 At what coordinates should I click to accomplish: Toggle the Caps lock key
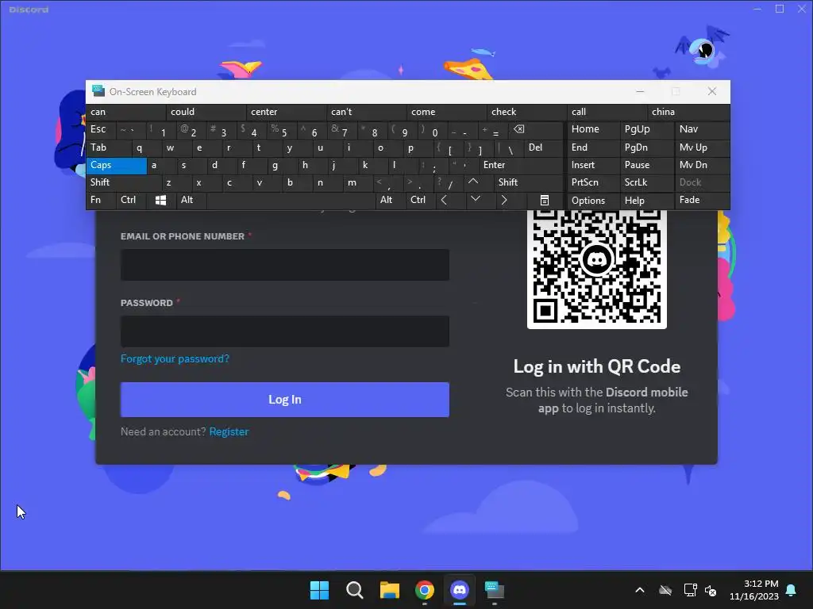(x=116, y=165)
